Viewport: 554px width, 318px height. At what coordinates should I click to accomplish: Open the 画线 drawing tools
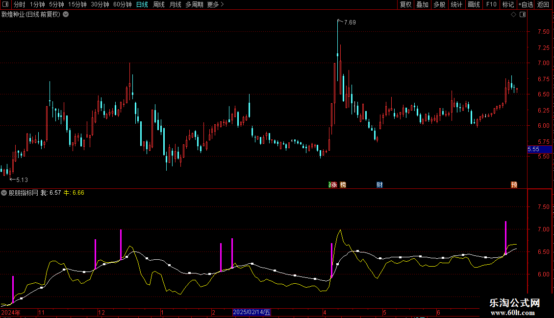point(474,4)
